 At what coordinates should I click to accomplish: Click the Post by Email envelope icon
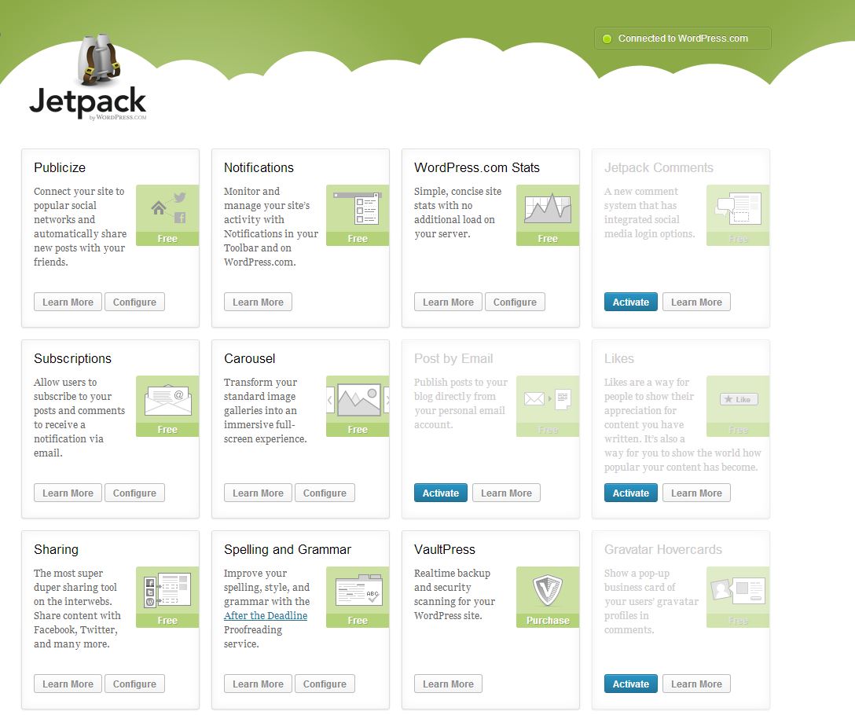[x=548, y=399]
